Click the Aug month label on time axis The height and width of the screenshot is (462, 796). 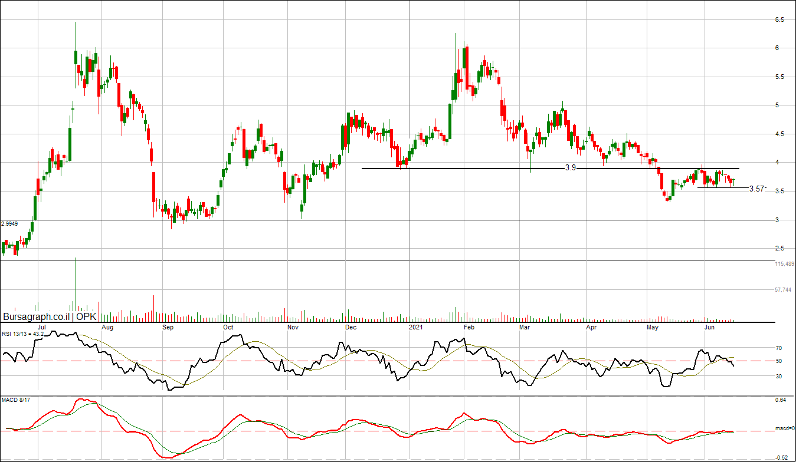pos(107,326)
